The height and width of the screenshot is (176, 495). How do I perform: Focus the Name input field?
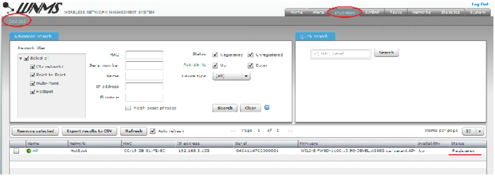(x=144, y=76)
